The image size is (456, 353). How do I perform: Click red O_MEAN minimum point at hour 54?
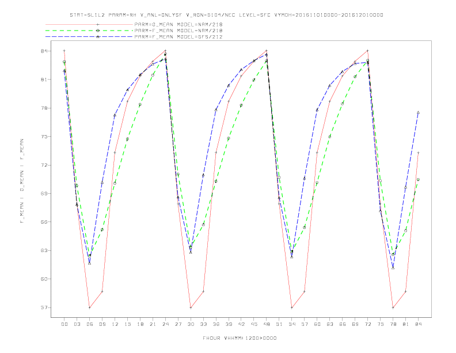[x=292, y=307]
